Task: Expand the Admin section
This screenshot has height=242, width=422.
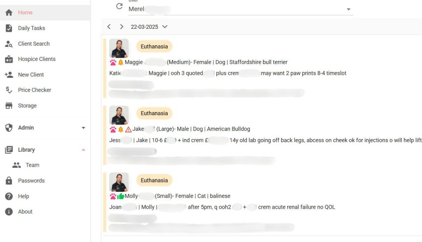Action: 83,128
